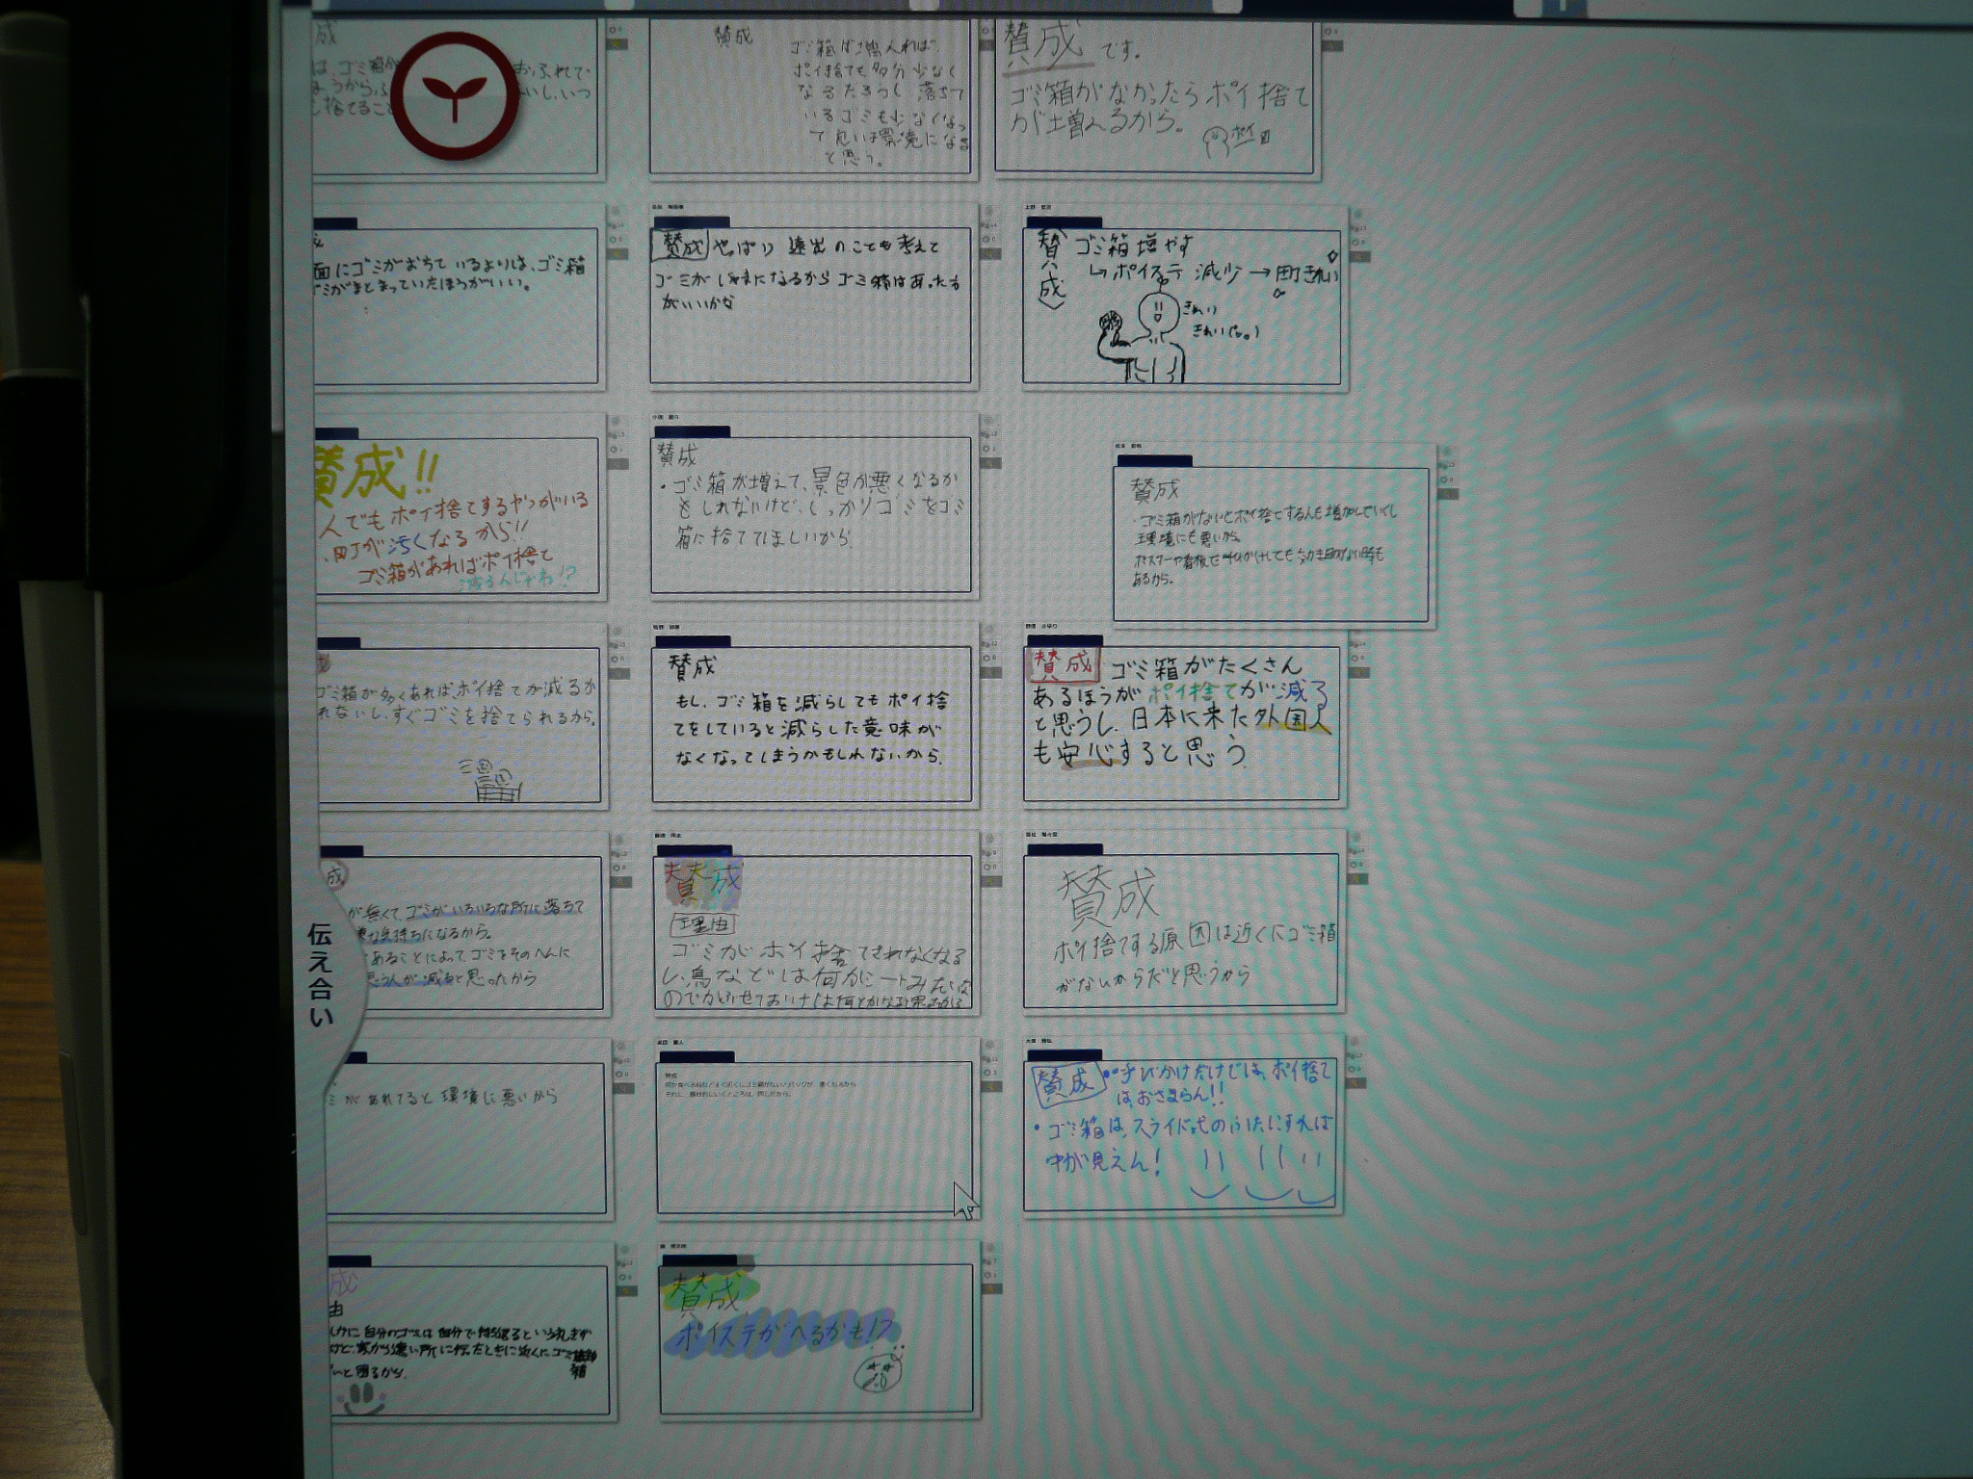The image size is (1973, 1479).
Task: Open the card with muscle-man drawing
Action: [1181, 306]
